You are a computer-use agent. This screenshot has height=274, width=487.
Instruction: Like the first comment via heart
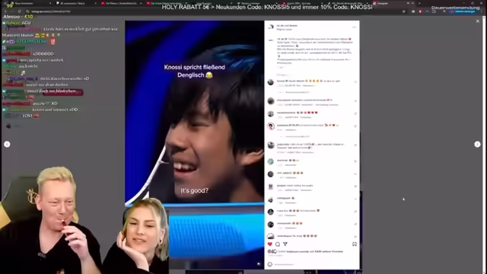click(355, 82)
